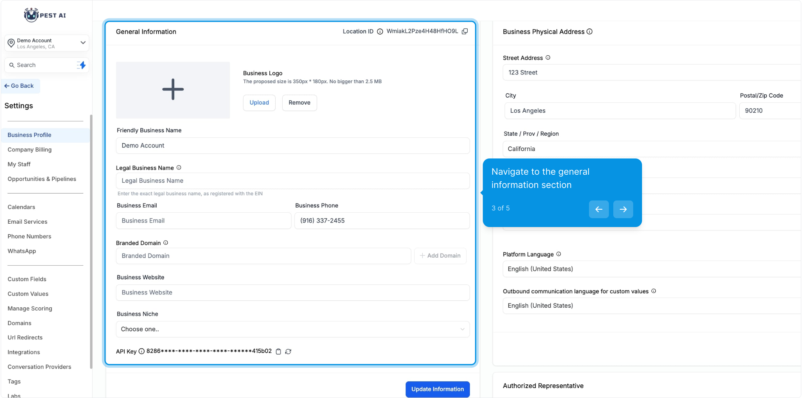Open Integrations settings

click(x=24, y=352)
